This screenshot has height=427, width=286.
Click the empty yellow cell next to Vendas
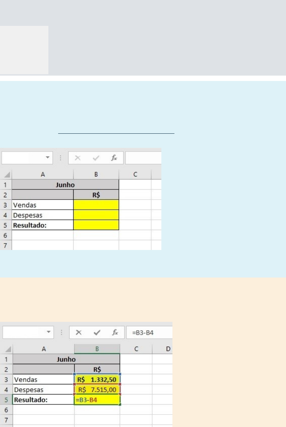coord(96,205)
